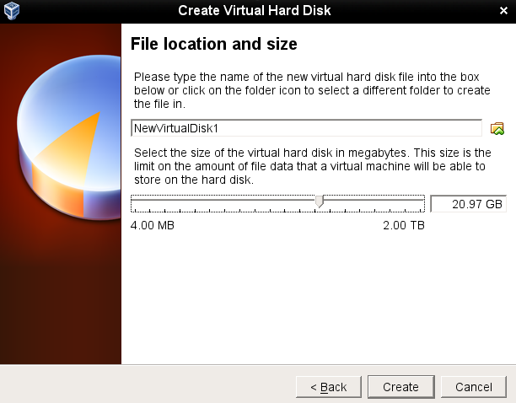Focus the 20.97 GB size field
Screen dimensions: 516x403
tap(466, 204)
